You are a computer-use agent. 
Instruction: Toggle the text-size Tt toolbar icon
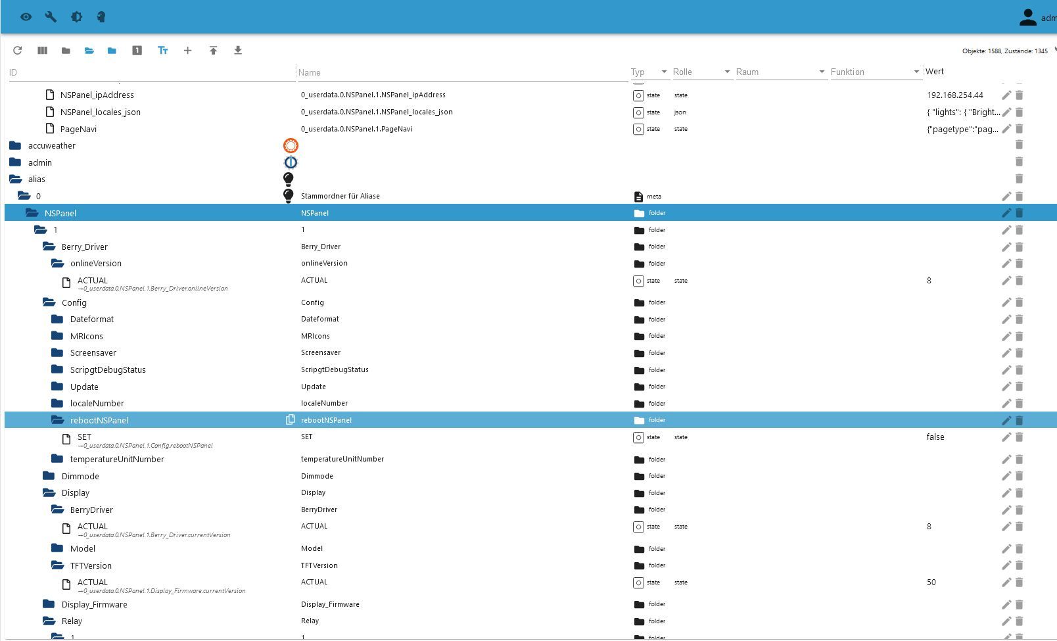point(162,51)
